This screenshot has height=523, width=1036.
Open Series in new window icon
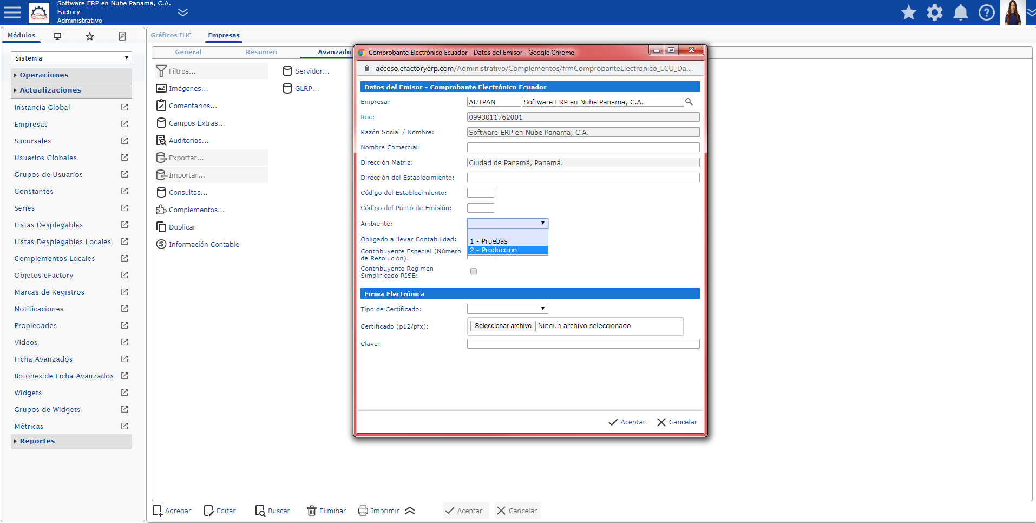coord(124,208)
